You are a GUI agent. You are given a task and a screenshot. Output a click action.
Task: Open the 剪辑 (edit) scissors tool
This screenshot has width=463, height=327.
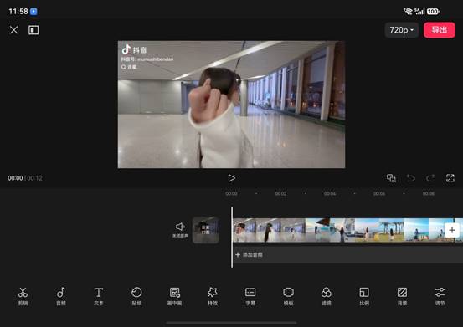(23, 296)
